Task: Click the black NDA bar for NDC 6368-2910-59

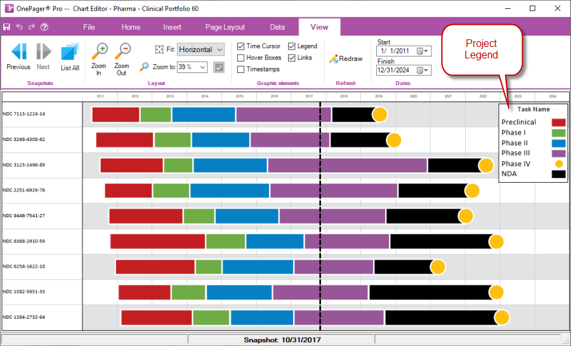Action: 441,241
